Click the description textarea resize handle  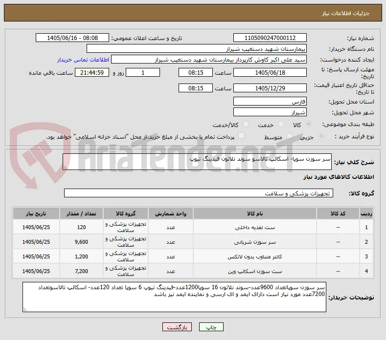(65, 168)
